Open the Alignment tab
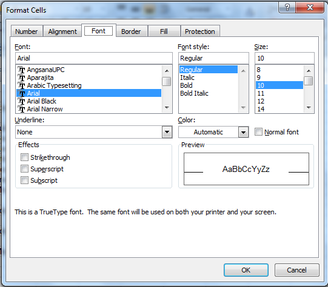Viewport: 328px width, 287px height. click(x=62, y=31)
